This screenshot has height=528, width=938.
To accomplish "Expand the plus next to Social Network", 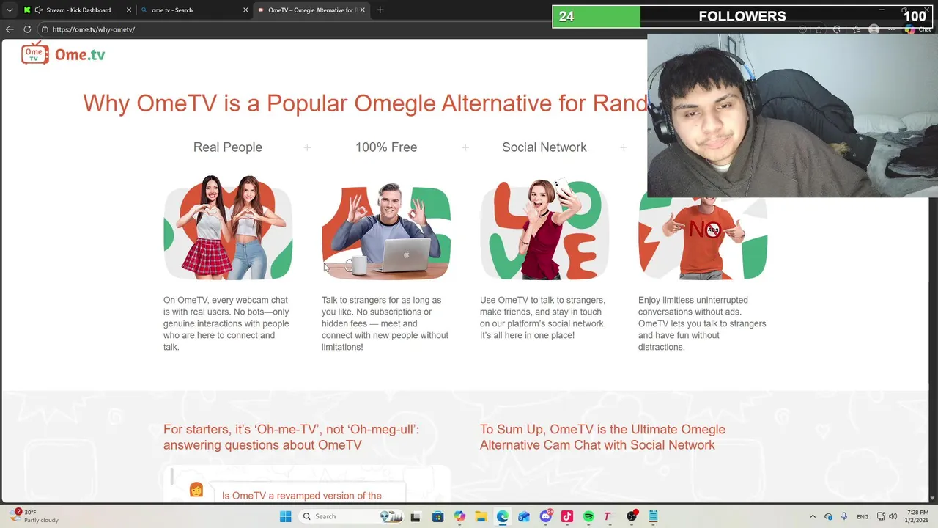I will coord(624,147).
